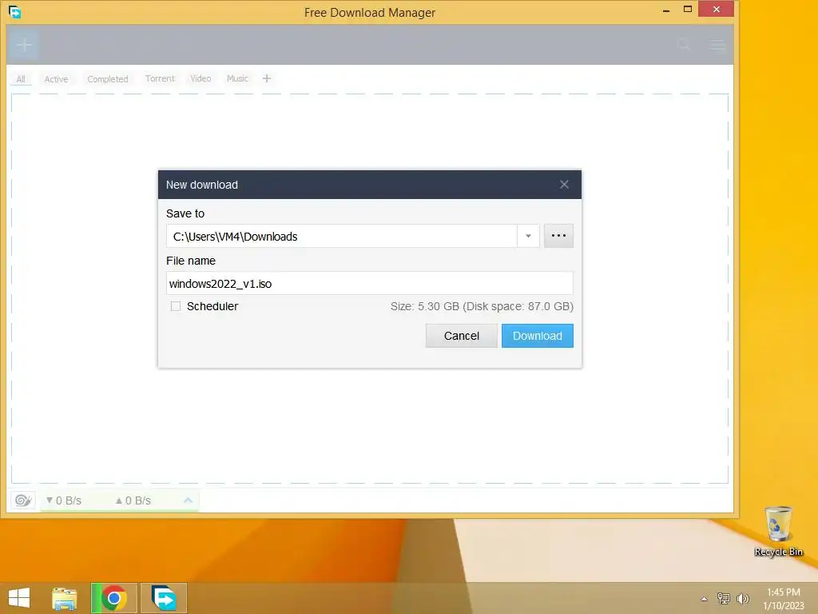
Task: Close the New download dialog
Action: tap(564, 185)
